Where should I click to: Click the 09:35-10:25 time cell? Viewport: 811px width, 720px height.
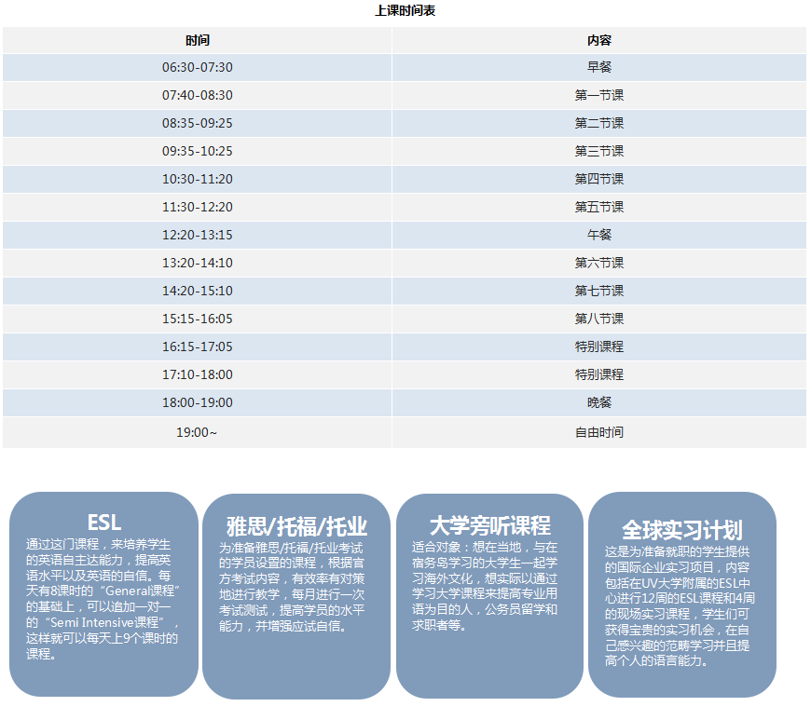[x=197, y=151]
